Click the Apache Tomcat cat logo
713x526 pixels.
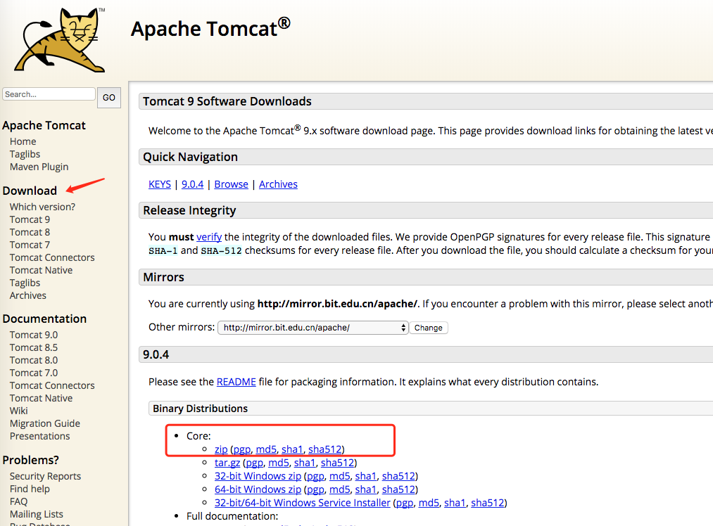click(60, 40)
